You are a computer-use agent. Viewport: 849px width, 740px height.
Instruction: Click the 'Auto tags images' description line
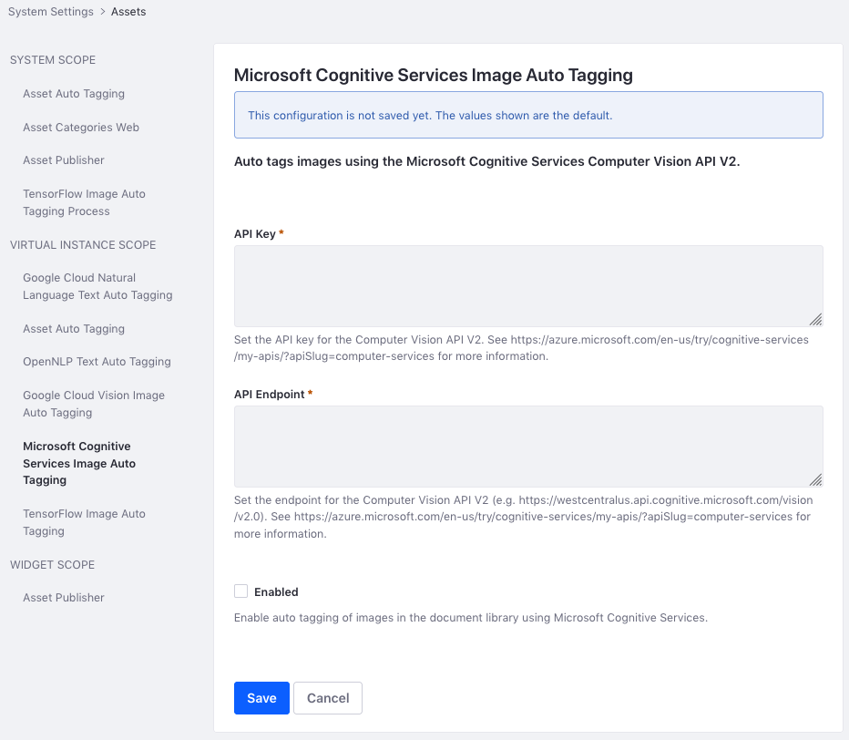tap(486, 161)
